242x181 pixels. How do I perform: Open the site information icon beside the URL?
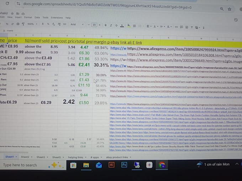[x=19, y=4]
